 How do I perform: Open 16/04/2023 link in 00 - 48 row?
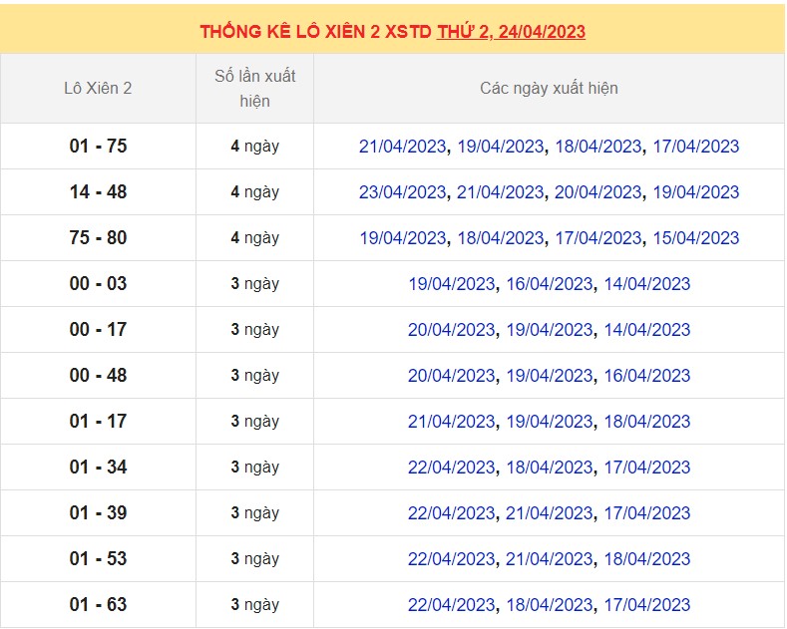(x=646, y=376)
